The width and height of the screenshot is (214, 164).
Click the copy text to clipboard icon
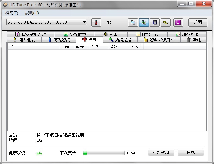(x=133, y=23)
